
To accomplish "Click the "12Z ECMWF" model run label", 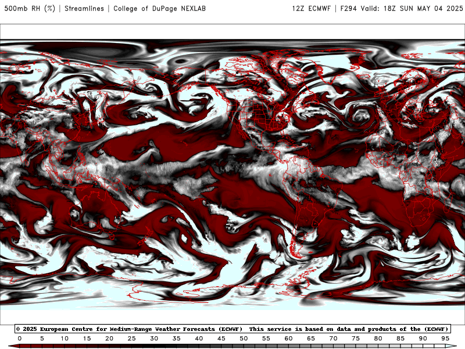I will (311, 8).
